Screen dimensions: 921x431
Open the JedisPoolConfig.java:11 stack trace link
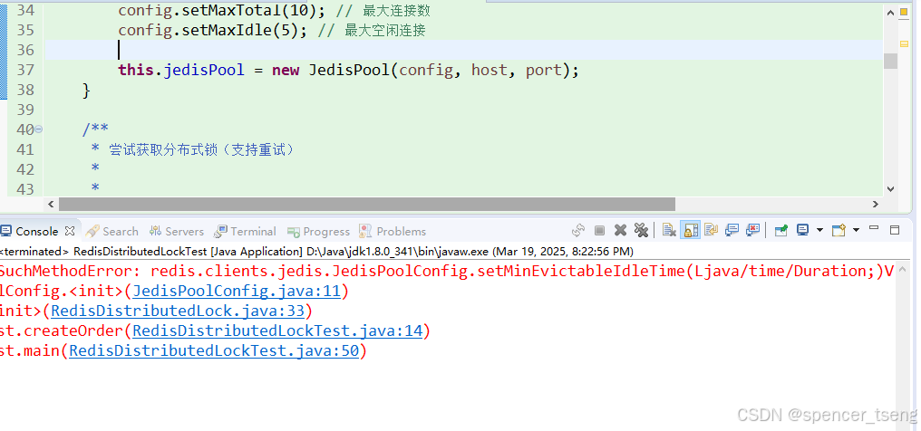[x=237, y=291]
